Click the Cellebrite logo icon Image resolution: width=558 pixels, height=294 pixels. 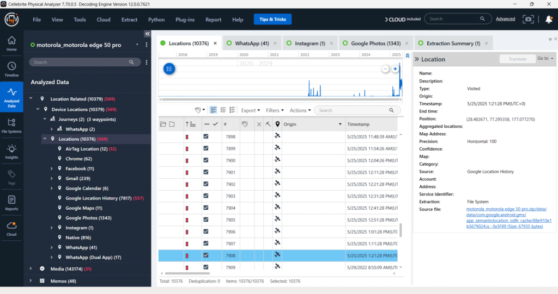click(x=11, y=19)
